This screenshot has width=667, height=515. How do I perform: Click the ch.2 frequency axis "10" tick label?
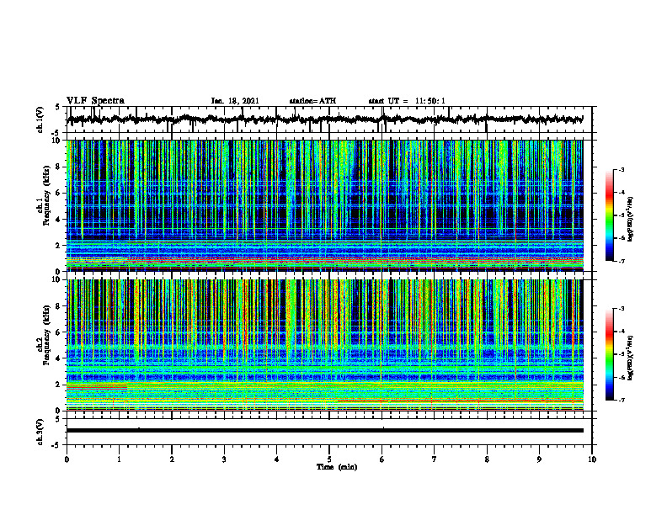pyautogui.click(x=56, y=279)
